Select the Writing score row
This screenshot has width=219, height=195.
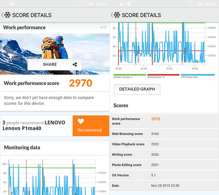pyautogui.click(x=164, y=155)
